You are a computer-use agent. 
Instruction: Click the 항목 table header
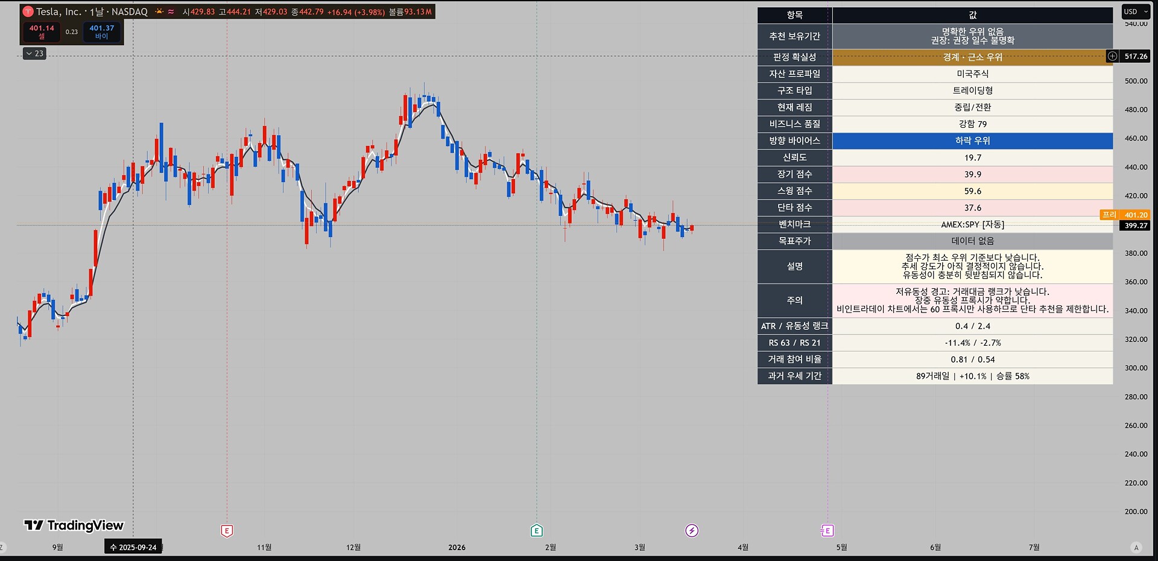pos(795,15)
